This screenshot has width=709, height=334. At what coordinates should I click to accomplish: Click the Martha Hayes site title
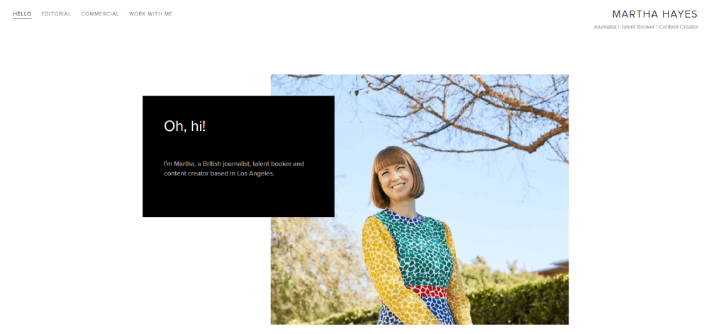click(654, 14)
